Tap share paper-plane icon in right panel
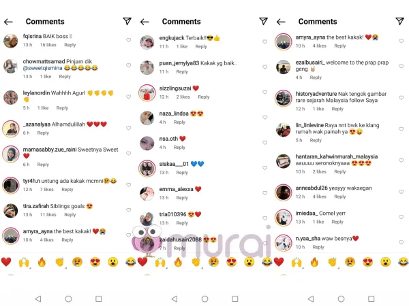This screenshot has height=306, width=409. click(x=399, y=21)
